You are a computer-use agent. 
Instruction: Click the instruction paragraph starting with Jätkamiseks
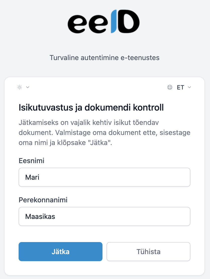(x=104, y=133)
